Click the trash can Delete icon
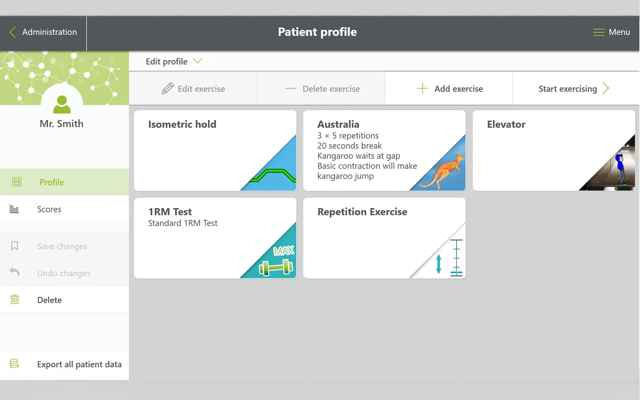 tap(15, 300)
